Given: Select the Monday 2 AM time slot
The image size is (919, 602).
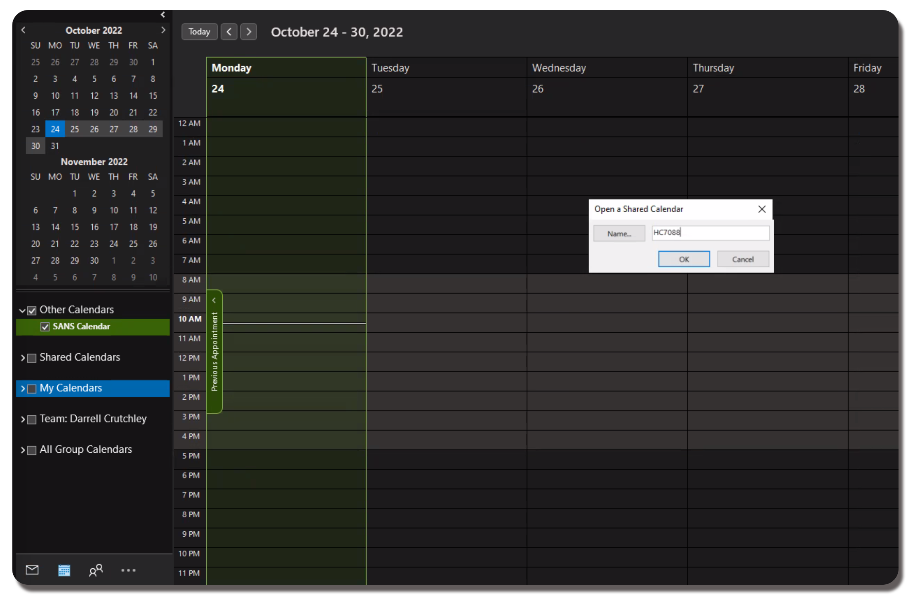Looking at the screenshot, I should [286, 166].
